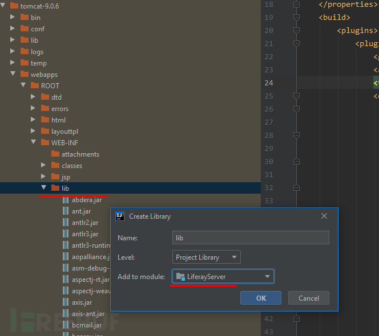Toggle code fold marker on line 25
This screenshot has height=336, width=379.
tap(296, 96)
